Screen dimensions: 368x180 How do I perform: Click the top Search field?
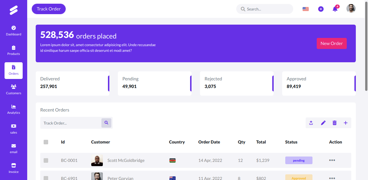[265, 9]
